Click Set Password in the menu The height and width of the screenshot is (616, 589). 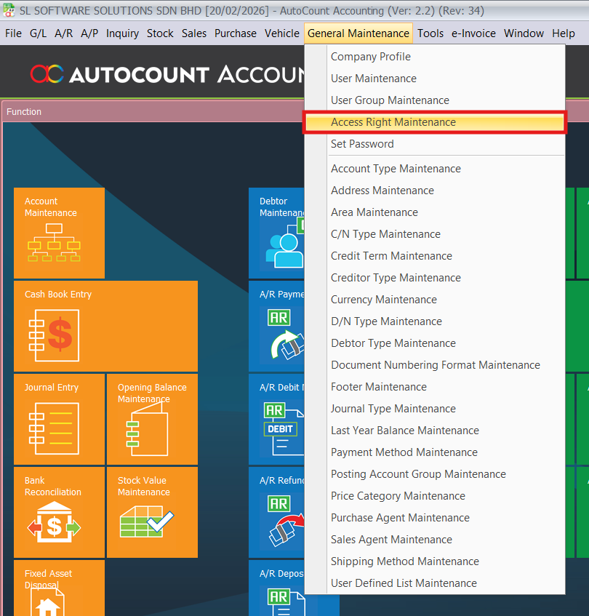pyautogui.click(x=362, y=144)
